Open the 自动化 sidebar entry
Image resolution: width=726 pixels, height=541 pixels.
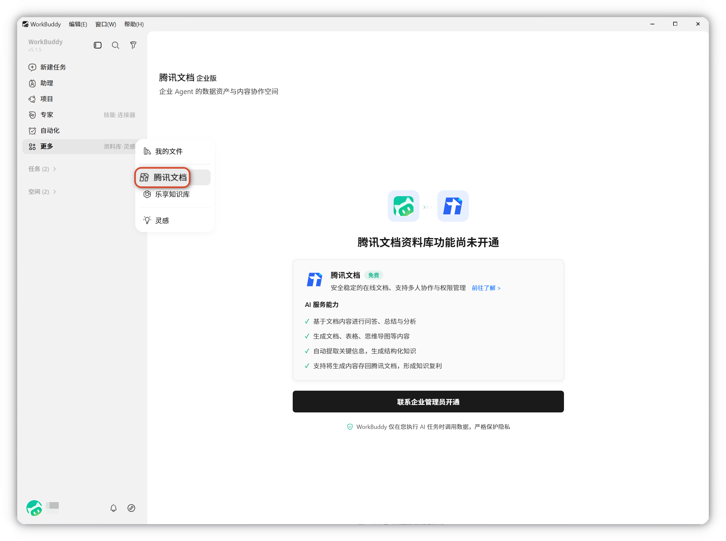pyautogui.click(x=82, y=131)
